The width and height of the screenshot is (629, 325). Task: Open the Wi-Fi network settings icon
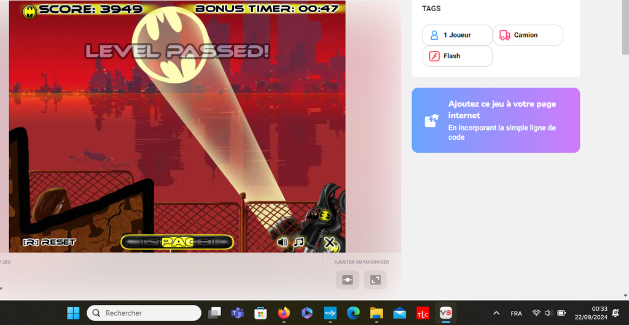[x=536, y=313]
